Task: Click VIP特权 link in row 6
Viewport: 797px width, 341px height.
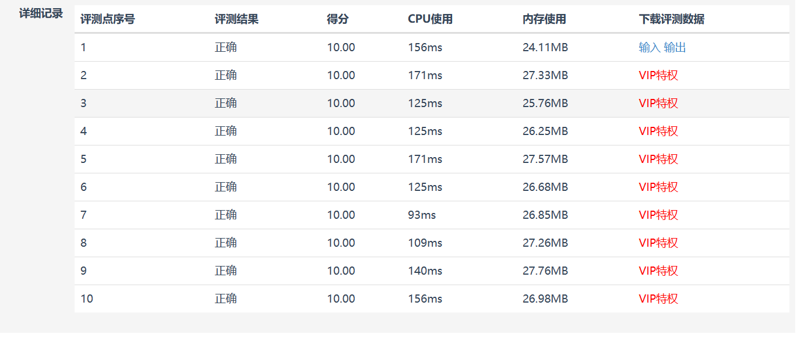Action: tap(658, 187)
